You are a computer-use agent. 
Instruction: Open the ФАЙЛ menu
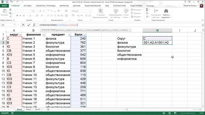4,6
